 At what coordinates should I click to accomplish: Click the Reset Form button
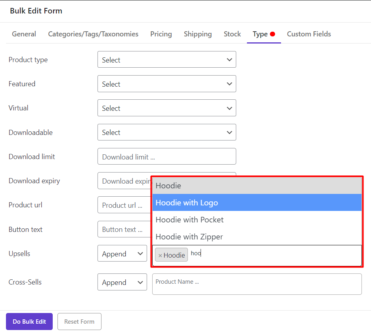[x=79, y=321]
